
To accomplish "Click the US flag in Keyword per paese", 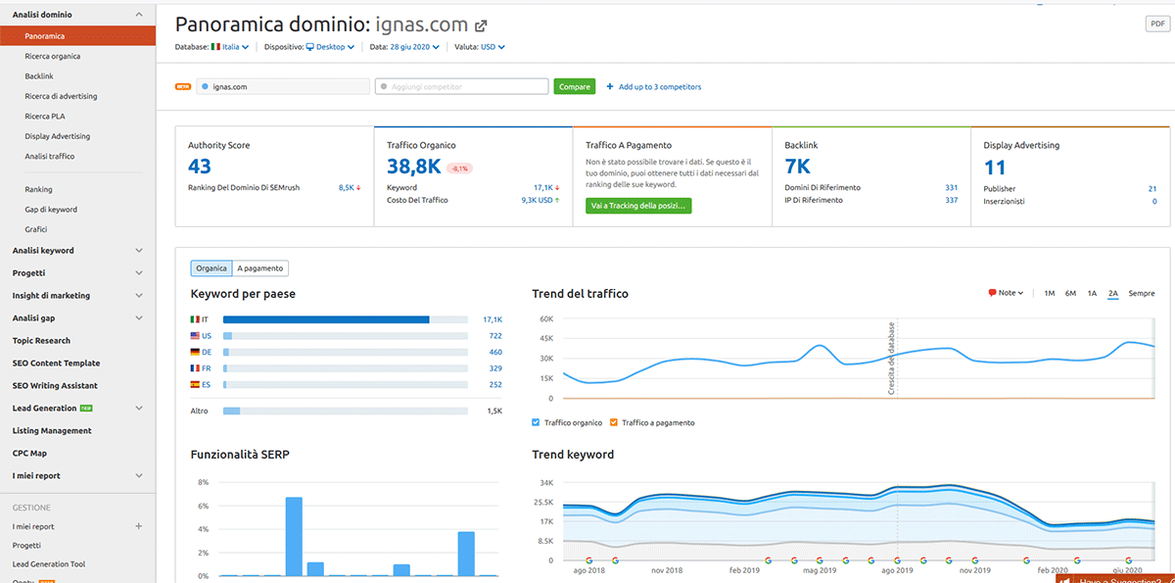I will 195,336.
